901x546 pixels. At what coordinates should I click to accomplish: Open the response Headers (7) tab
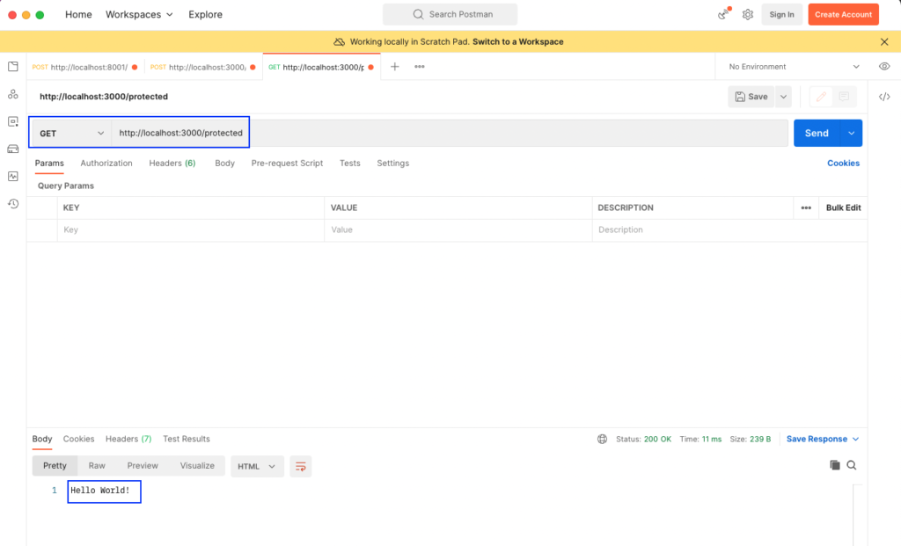(x=128, y=439)
